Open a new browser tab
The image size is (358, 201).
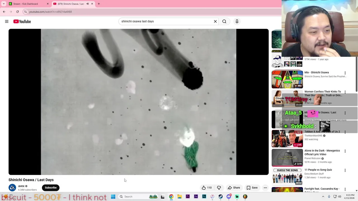[x=99, y=4]
